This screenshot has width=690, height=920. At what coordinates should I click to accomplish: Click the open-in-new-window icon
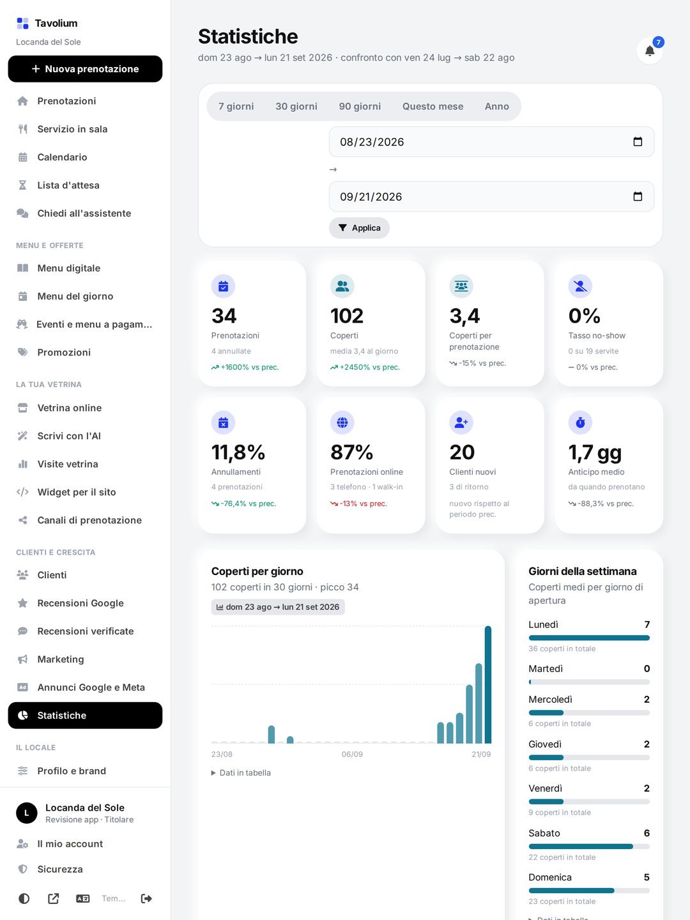coord(54,898)
